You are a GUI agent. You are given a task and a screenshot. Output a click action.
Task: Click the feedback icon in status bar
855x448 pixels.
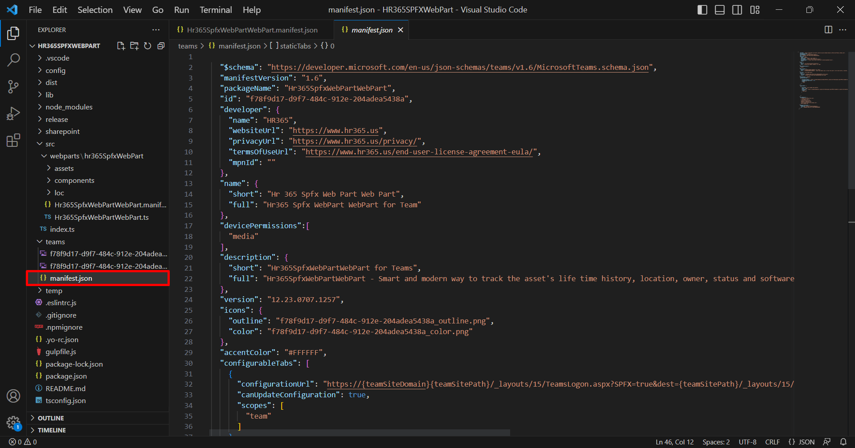tap(826, 442)
